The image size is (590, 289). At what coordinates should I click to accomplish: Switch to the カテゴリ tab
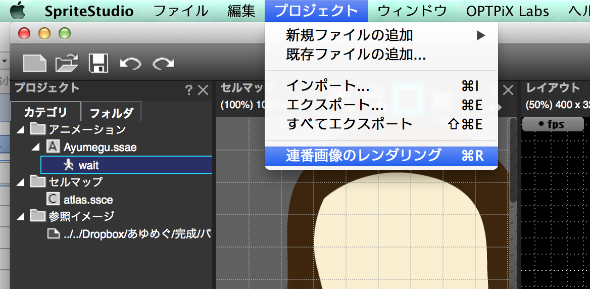tap(45, 112)
